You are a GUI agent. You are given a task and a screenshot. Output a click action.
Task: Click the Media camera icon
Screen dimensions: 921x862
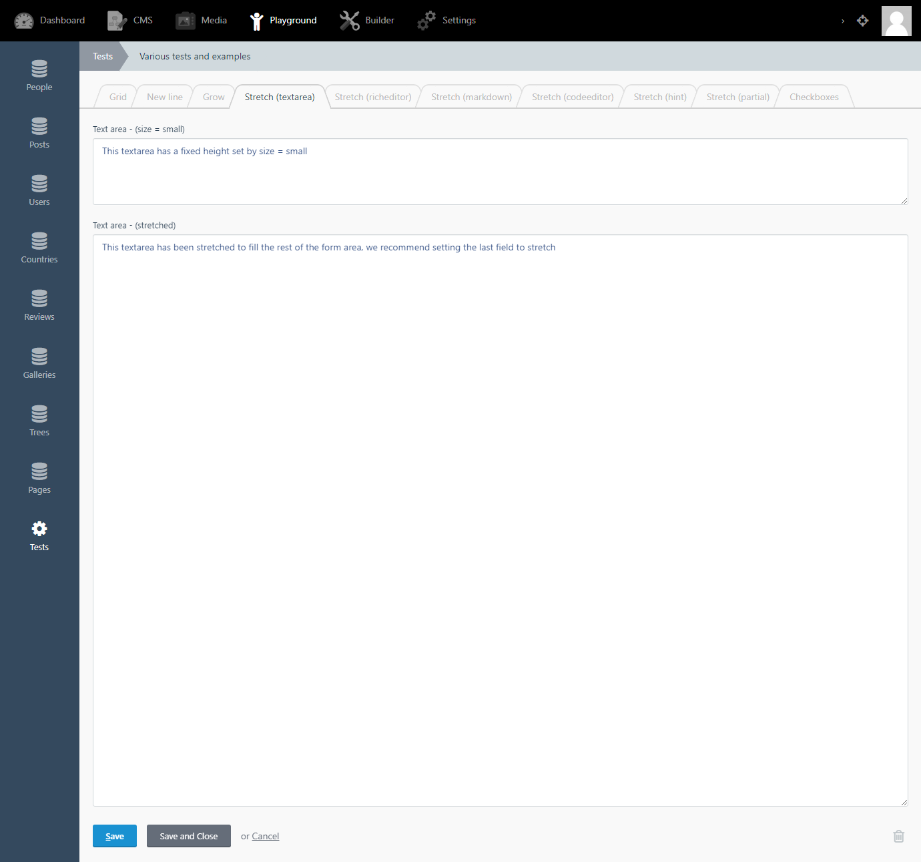[x=185, y=20]
